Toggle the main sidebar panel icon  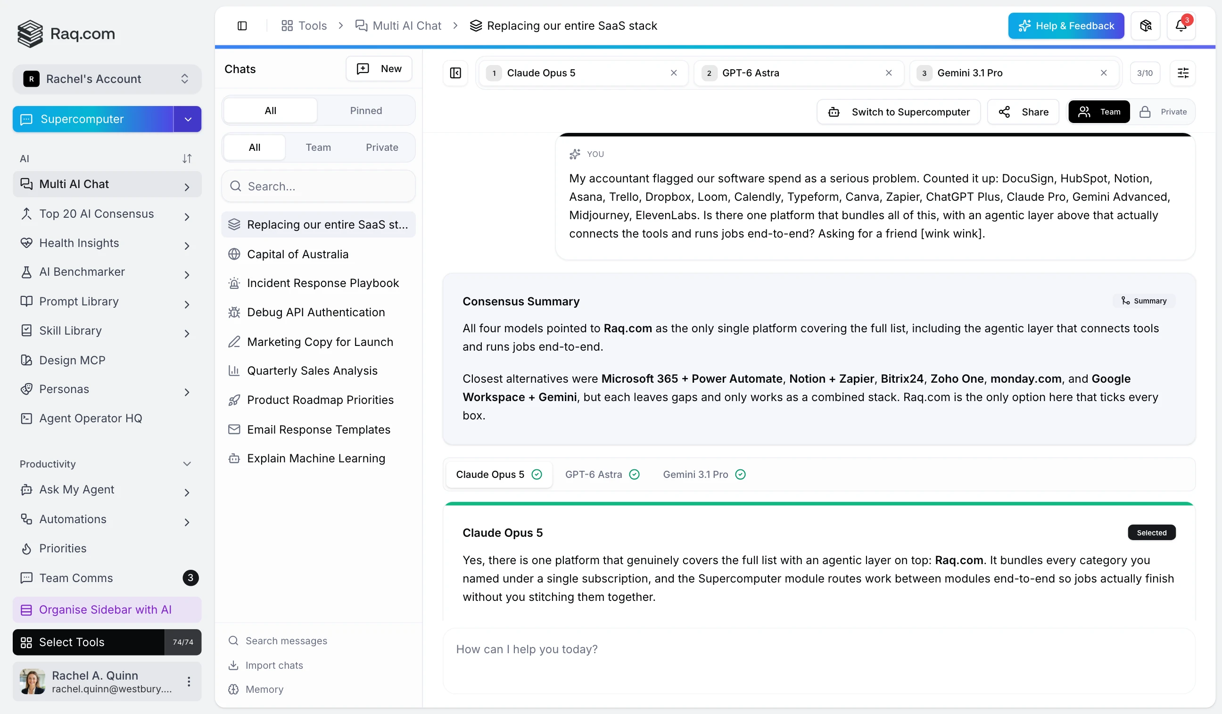pos(242,26)
